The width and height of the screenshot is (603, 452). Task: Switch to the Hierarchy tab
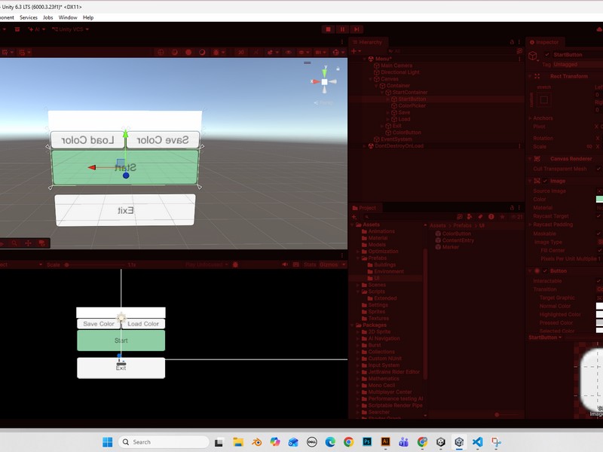(367, 42)
